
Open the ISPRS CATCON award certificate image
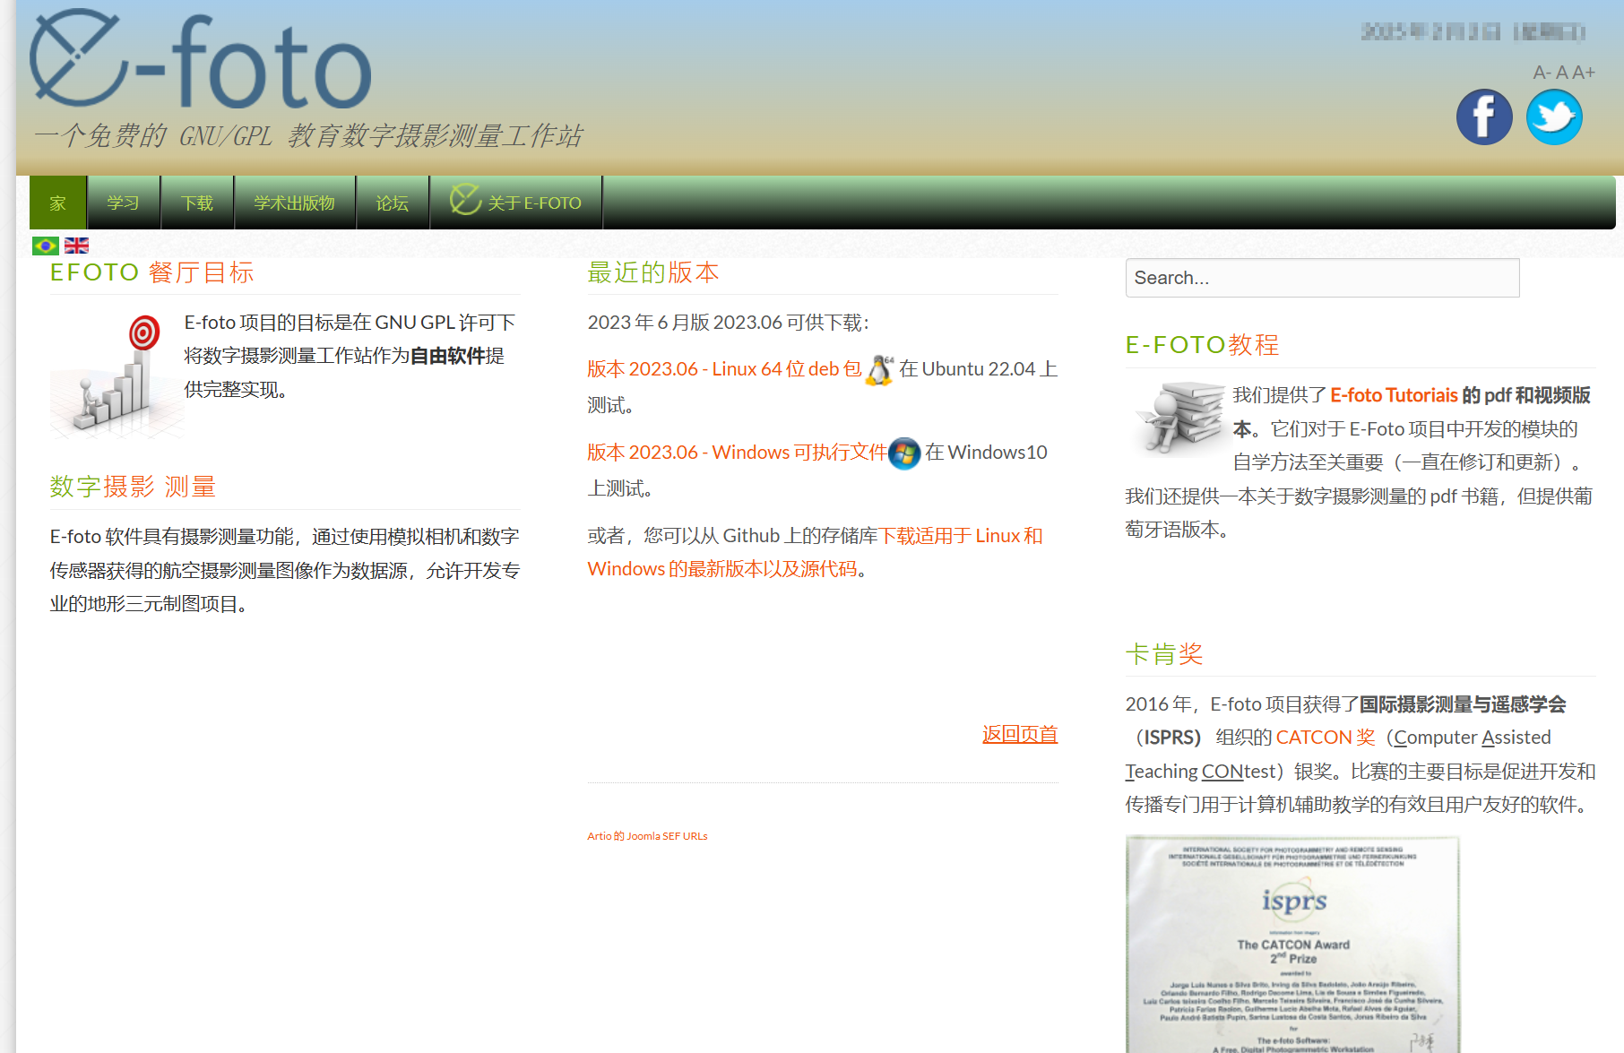[x=1292, y=944]
